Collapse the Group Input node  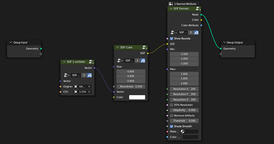(11, 42)
